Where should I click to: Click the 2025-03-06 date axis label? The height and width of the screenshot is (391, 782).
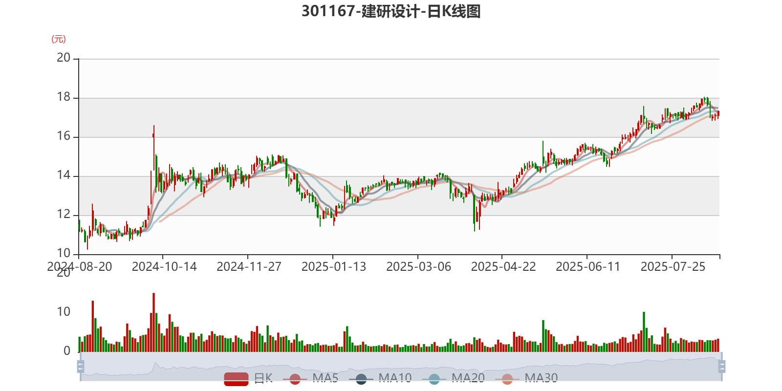tap(418, 266)
